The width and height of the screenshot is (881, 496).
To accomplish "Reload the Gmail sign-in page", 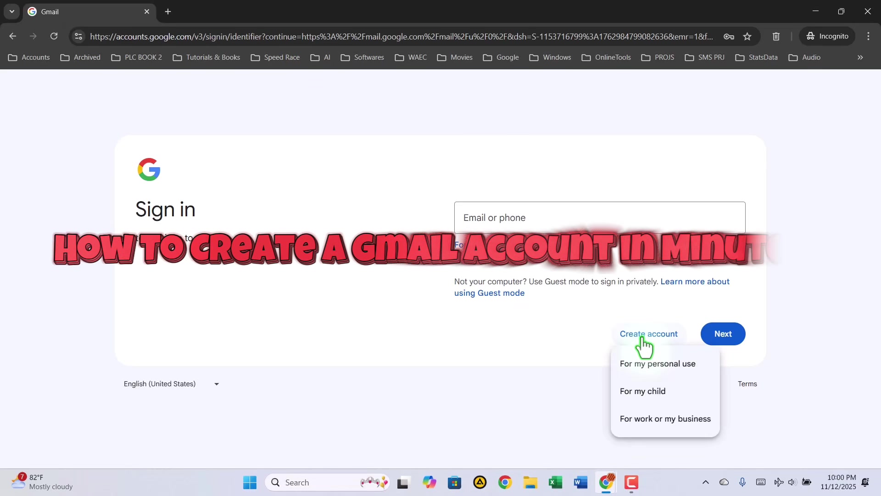I will tap(54, 36).
